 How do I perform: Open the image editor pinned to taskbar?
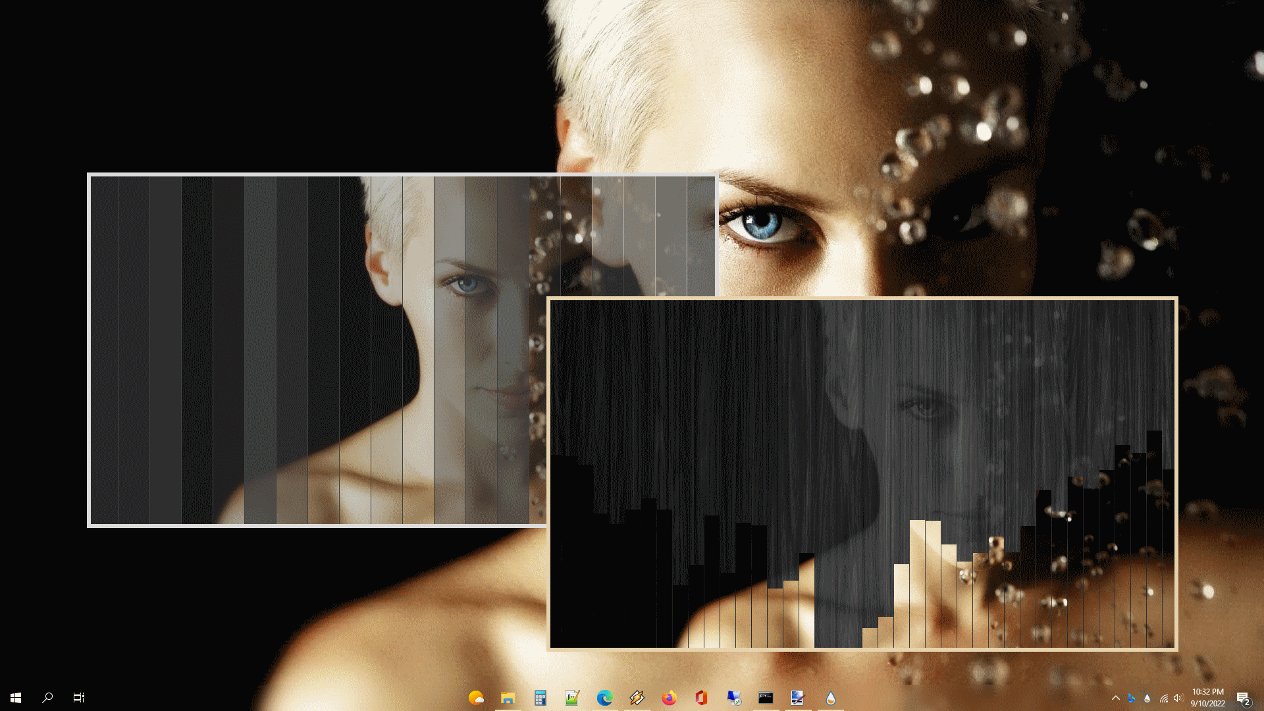797,698
